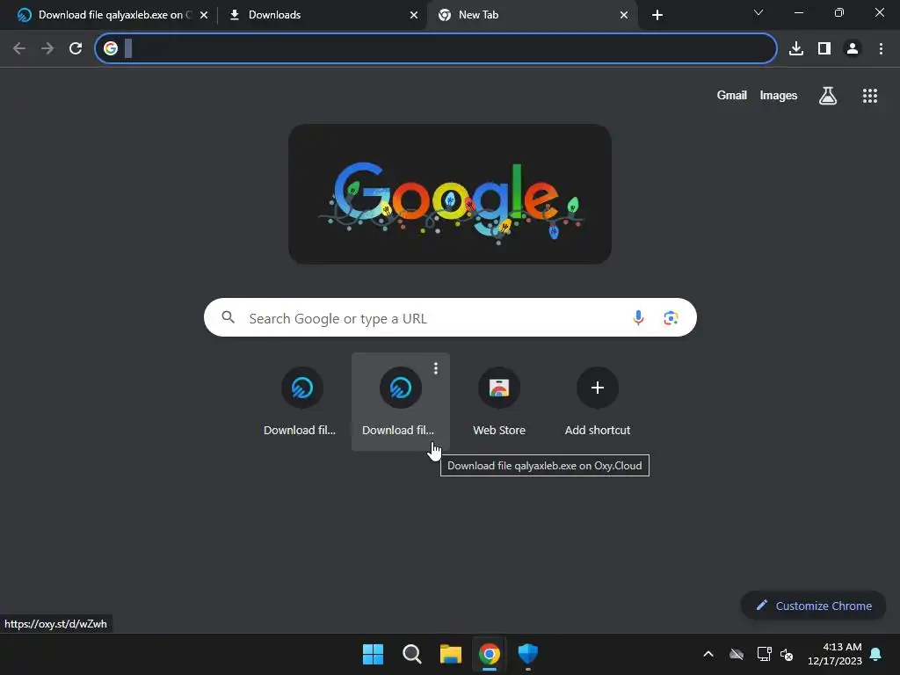Click the Customize Chrome button

[813, 606]
